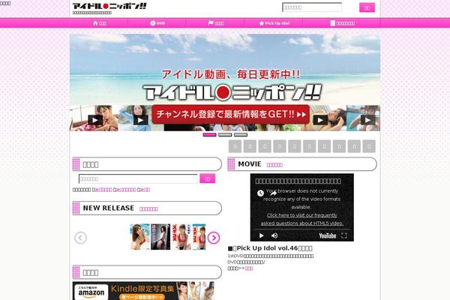Show previous items in New Release carousel
This screenshot has width=450, height=300.
tap(80, 238)
